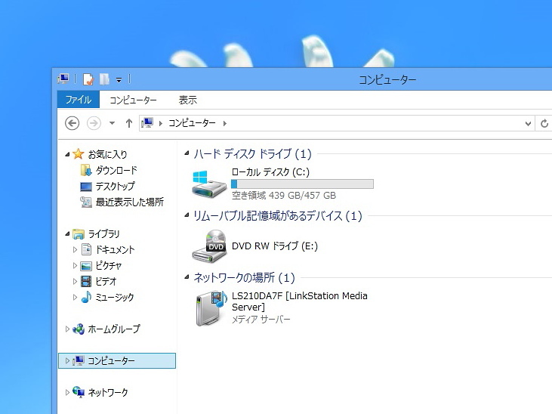Viewport: 552px width, 414px height.
Task: Click the chevron before コンピューター in the address bar
Action: [161, 123]
